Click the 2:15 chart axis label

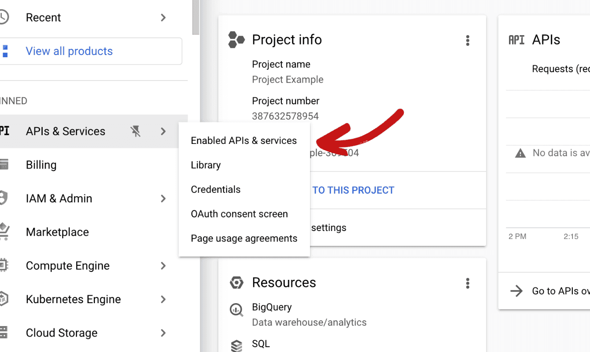point(571,236)
